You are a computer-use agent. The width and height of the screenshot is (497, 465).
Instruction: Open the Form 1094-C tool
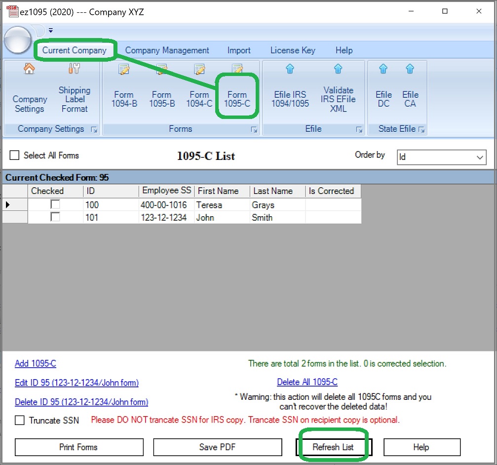click(199, 95)
